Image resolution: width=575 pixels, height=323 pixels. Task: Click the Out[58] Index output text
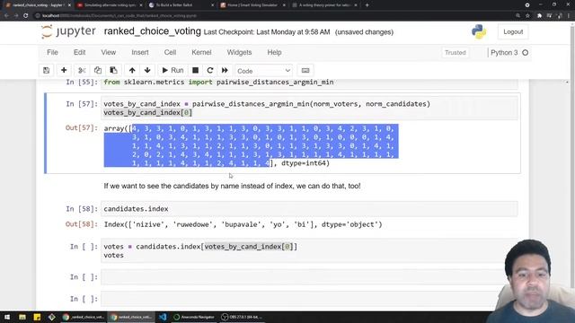click(x=243, y=224)
